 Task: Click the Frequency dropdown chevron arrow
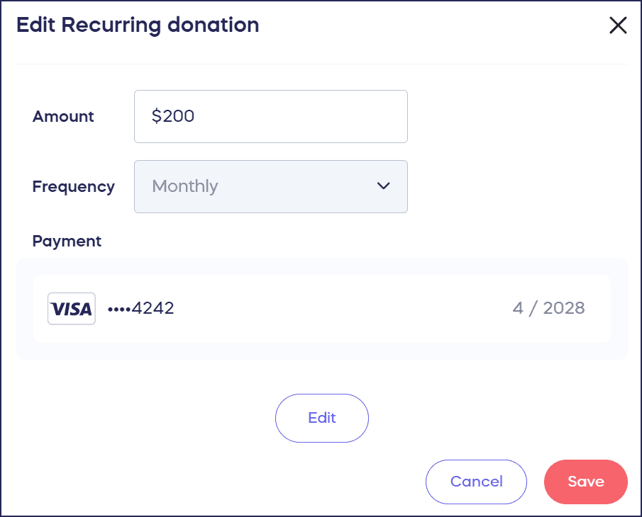(x=383, y=186)
